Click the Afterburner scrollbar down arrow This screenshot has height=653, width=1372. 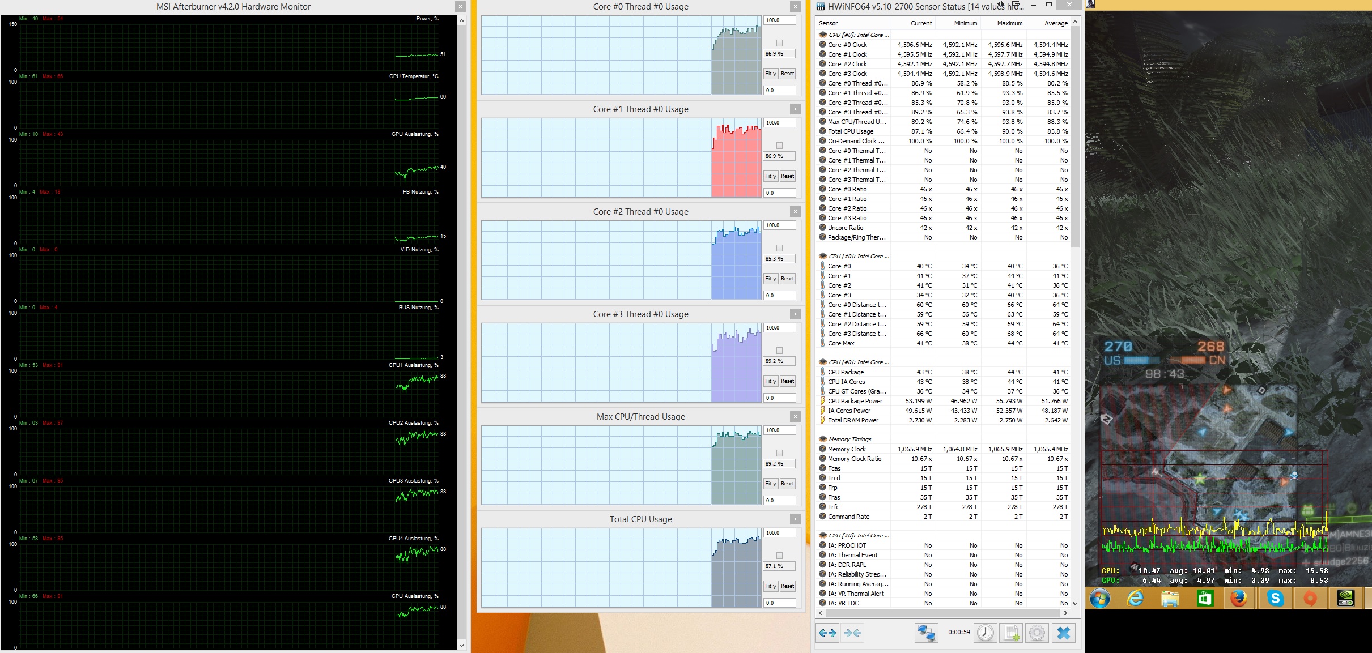pos(461,645)
